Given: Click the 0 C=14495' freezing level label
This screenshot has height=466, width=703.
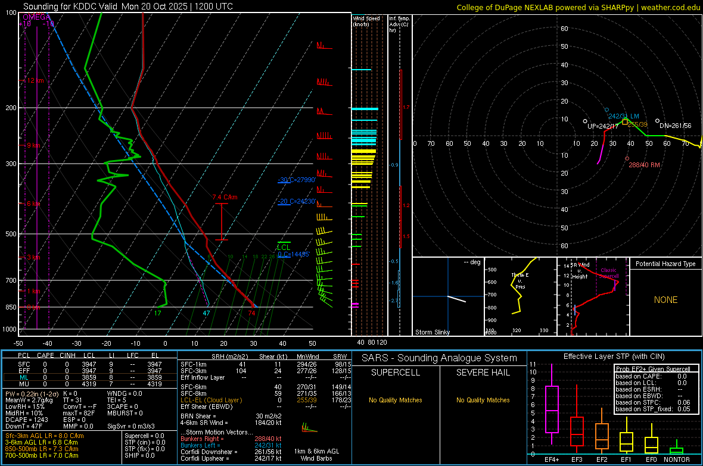Looking at the screenshot, I should pyautogui.click(x=294, y=254).
